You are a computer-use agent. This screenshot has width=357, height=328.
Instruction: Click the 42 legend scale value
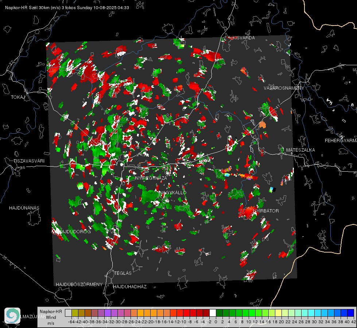(354, 322)
